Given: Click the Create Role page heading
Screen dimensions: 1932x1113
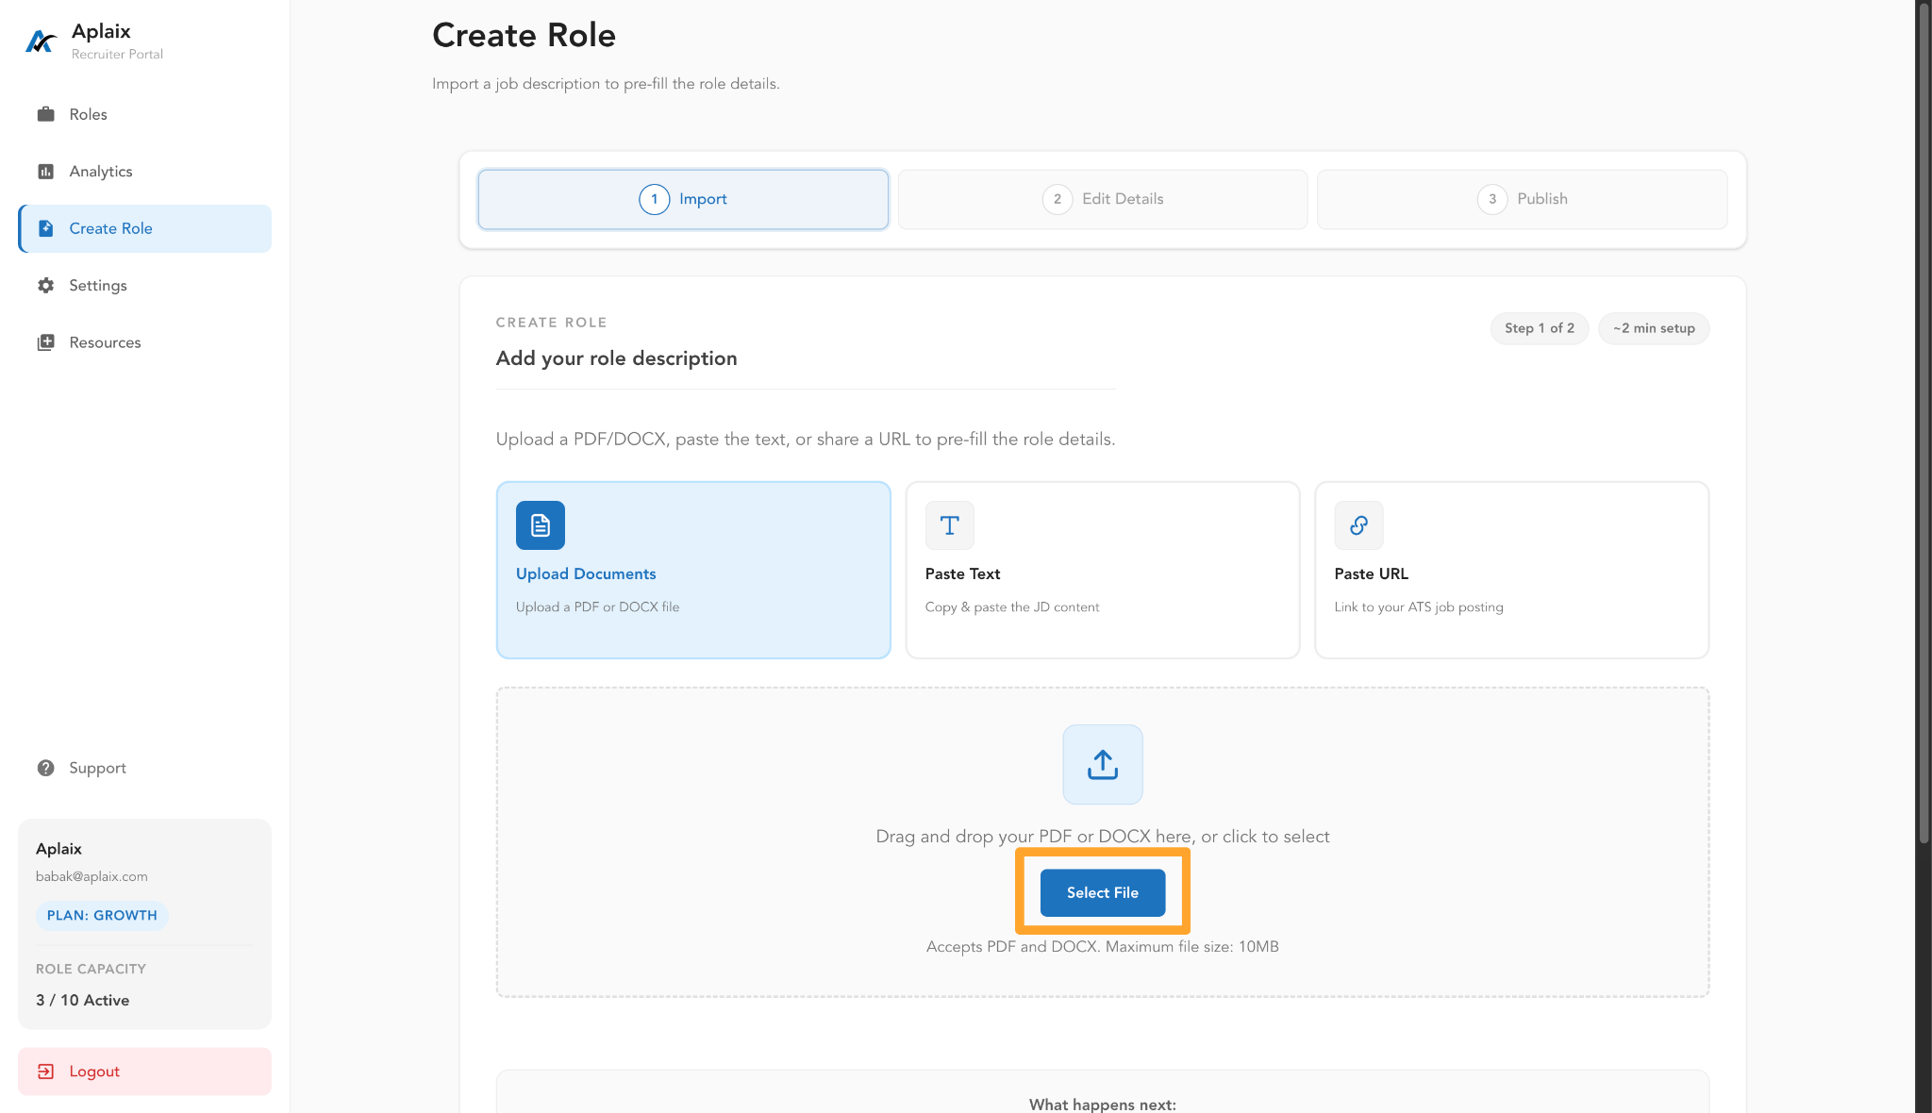Looking at the screenshot, I should coord(524,36).
